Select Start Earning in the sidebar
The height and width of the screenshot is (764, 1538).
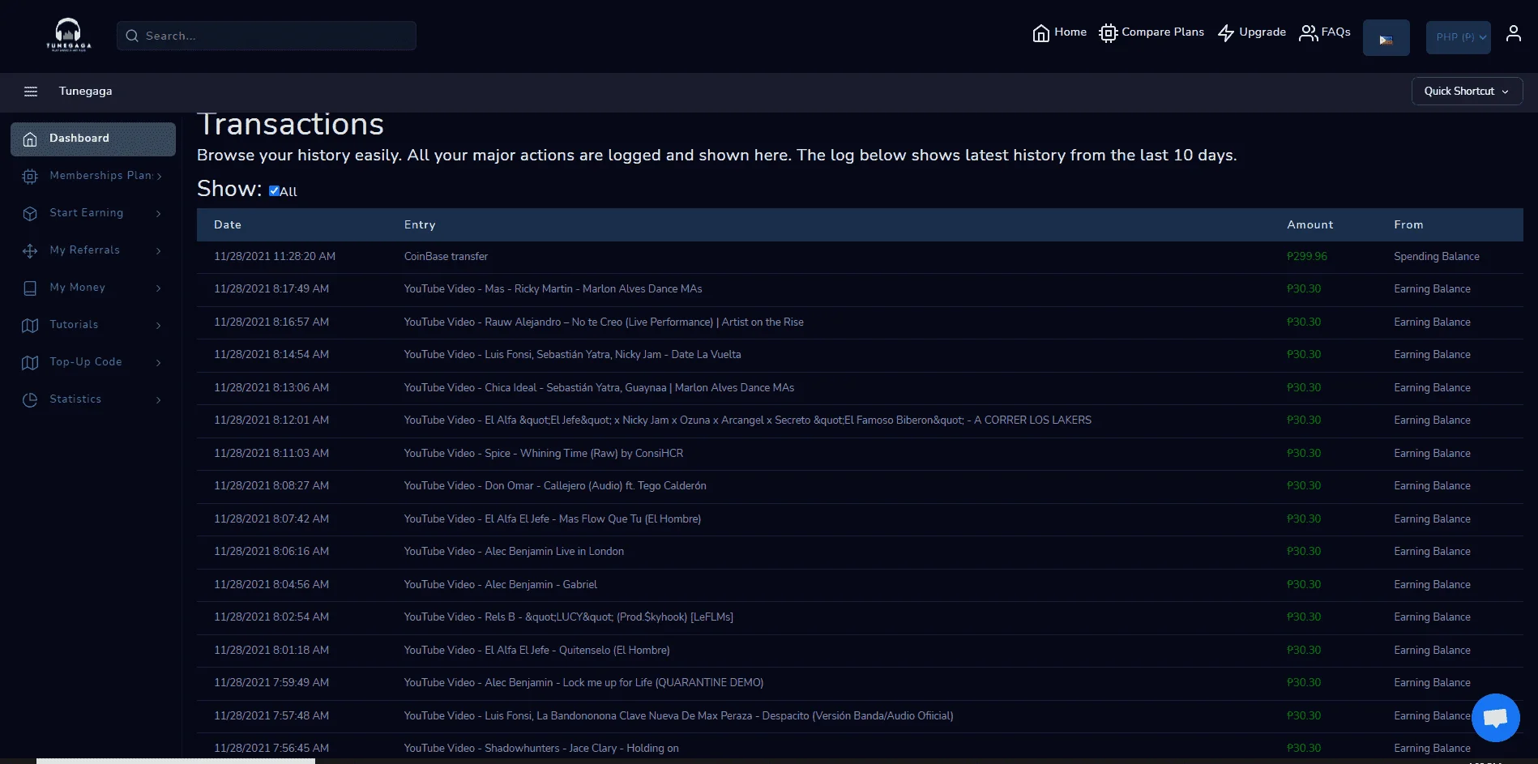(x=93, y=213)
